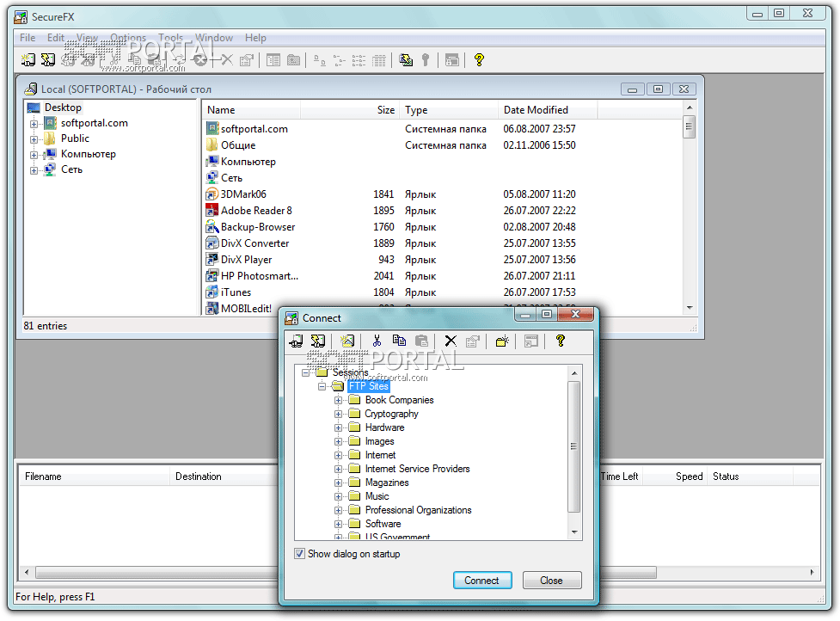
Task: Select the Magazines folder
Action: point(387,483)
